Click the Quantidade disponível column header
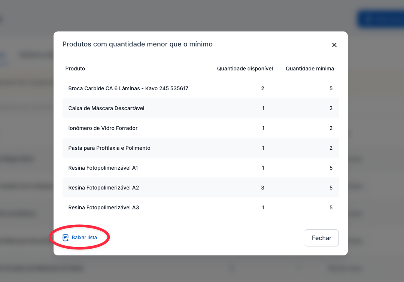 click(x=245, y=69)
